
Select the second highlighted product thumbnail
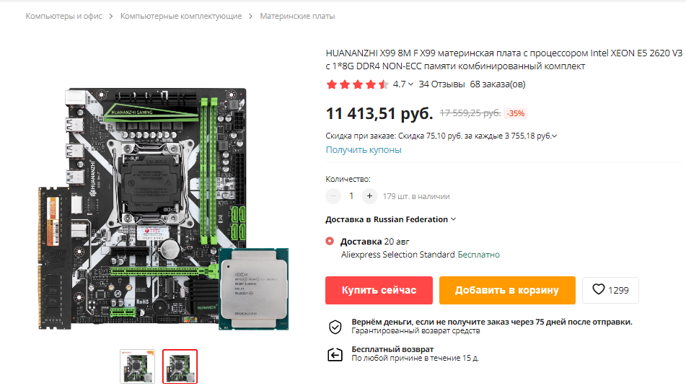pos(180,366)
